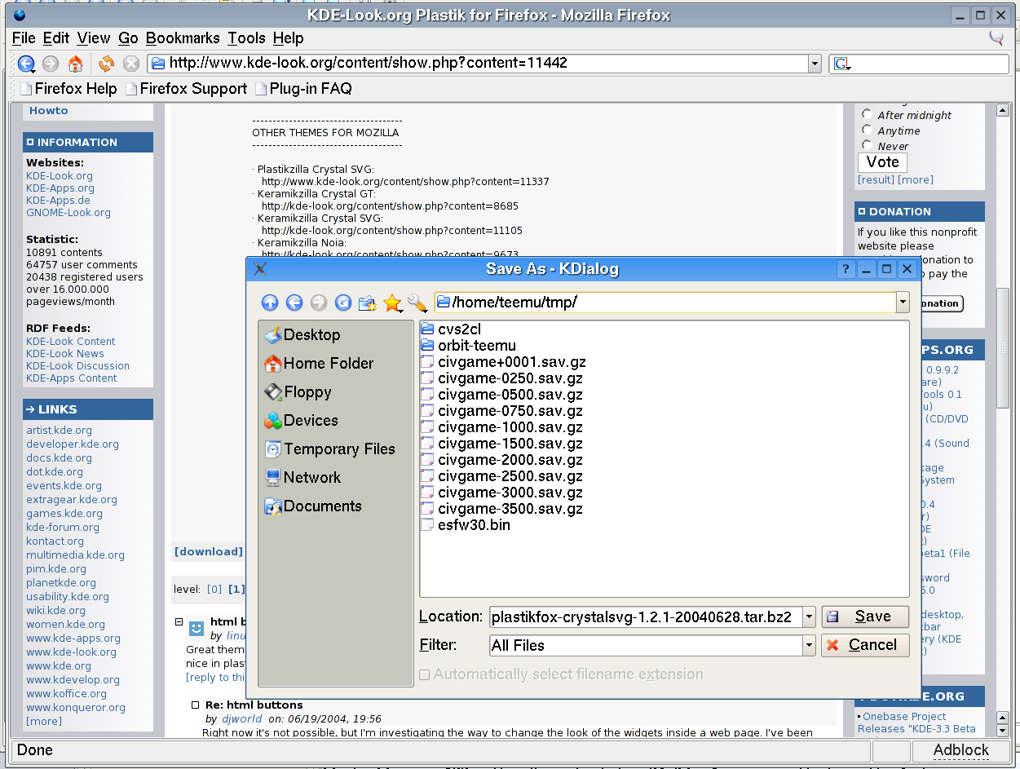
Task: Open the Firefox URL history dropdown
Action: [814, 64]
